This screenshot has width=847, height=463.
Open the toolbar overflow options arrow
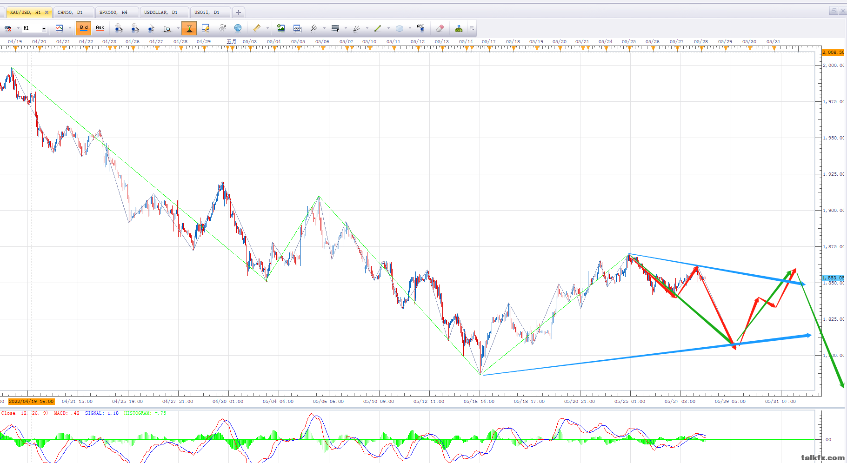click(x=472, y=28)
